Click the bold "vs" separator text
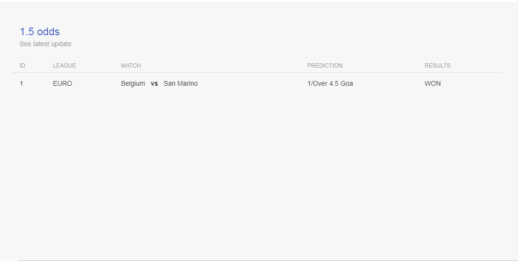518x261 pixels. 154,83
